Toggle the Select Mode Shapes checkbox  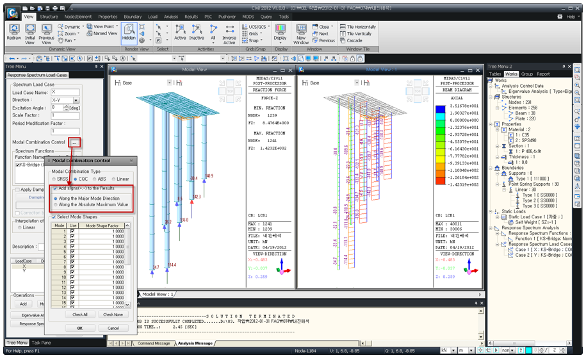[x=54, y=216]
